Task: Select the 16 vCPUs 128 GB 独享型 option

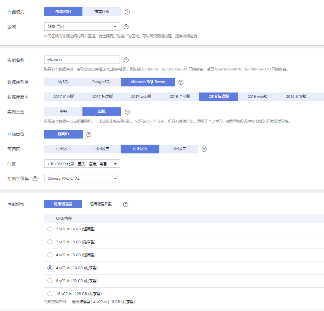Action: tap(50, 293)
